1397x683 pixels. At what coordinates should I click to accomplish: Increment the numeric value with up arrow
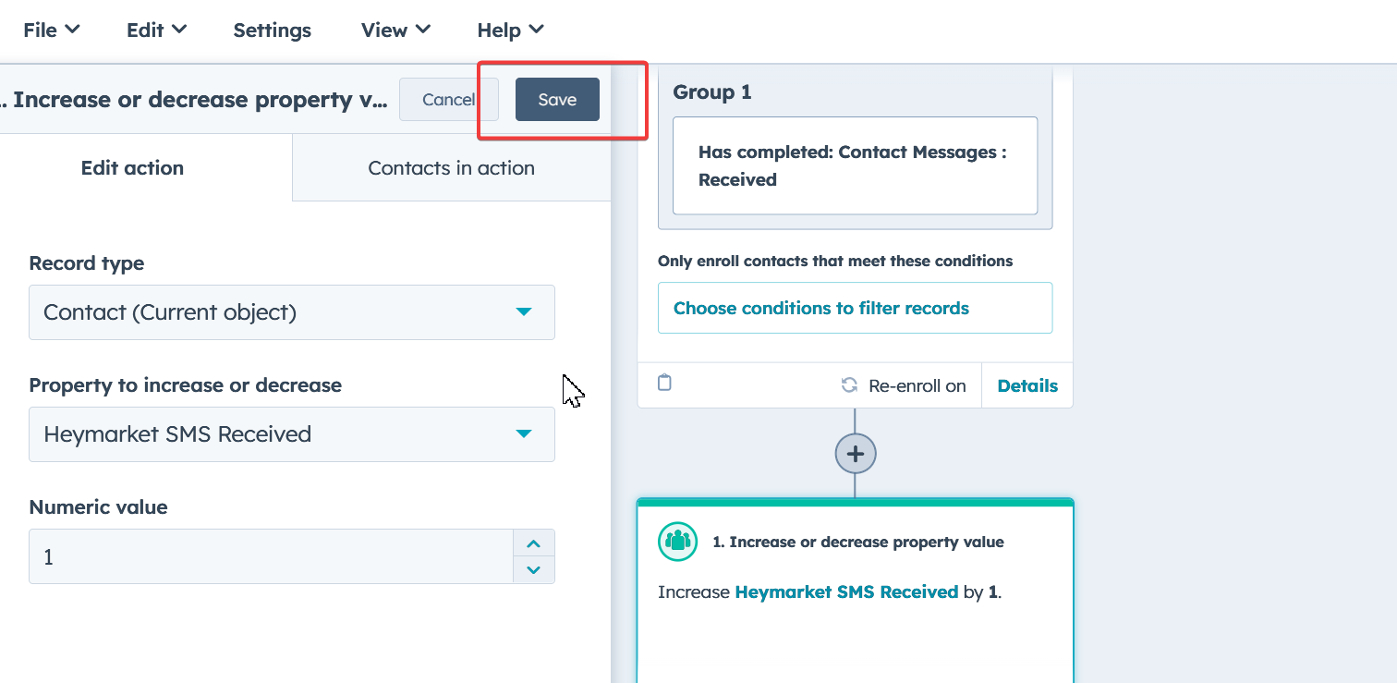tap(533, 543)
